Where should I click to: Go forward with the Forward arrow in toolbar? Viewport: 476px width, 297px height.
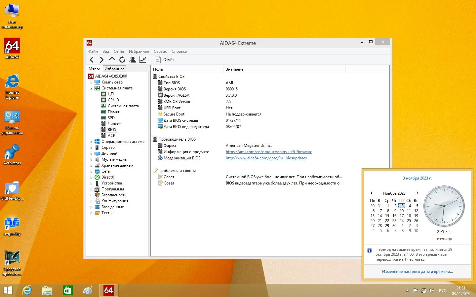pyautogui.click(x=102, y=60)
